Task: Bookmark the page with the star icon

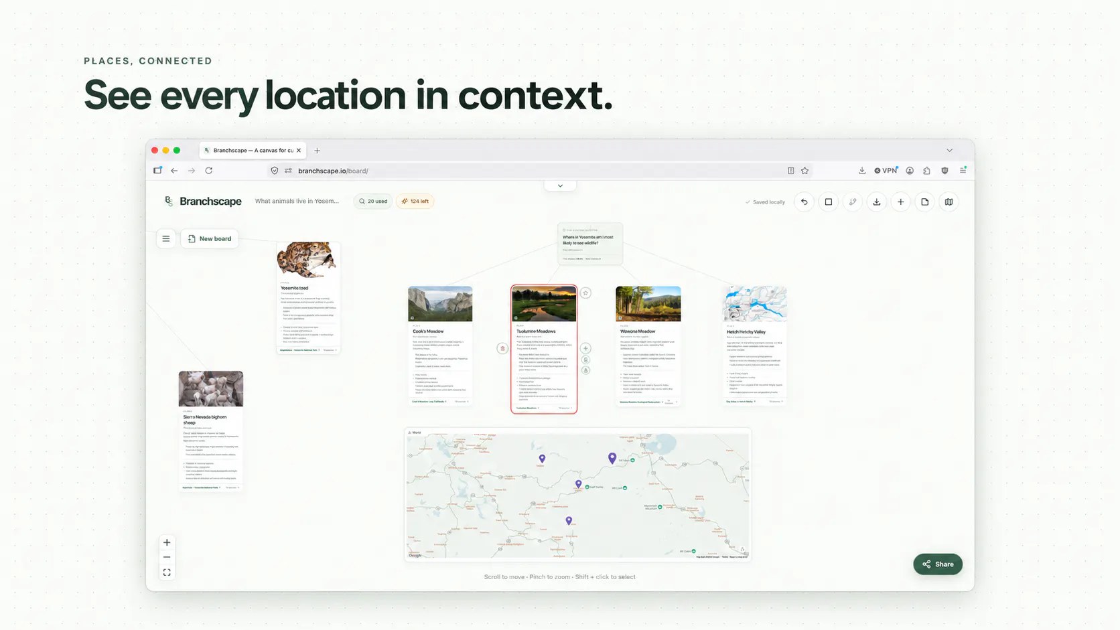Action: 804,171
